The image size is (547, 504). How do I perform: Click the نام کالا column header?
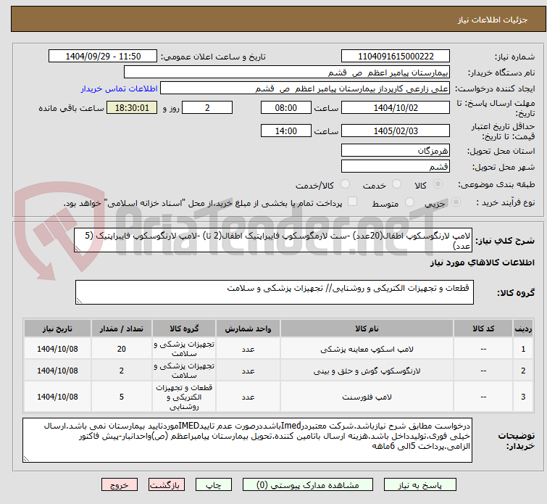(x=367, y=329)
